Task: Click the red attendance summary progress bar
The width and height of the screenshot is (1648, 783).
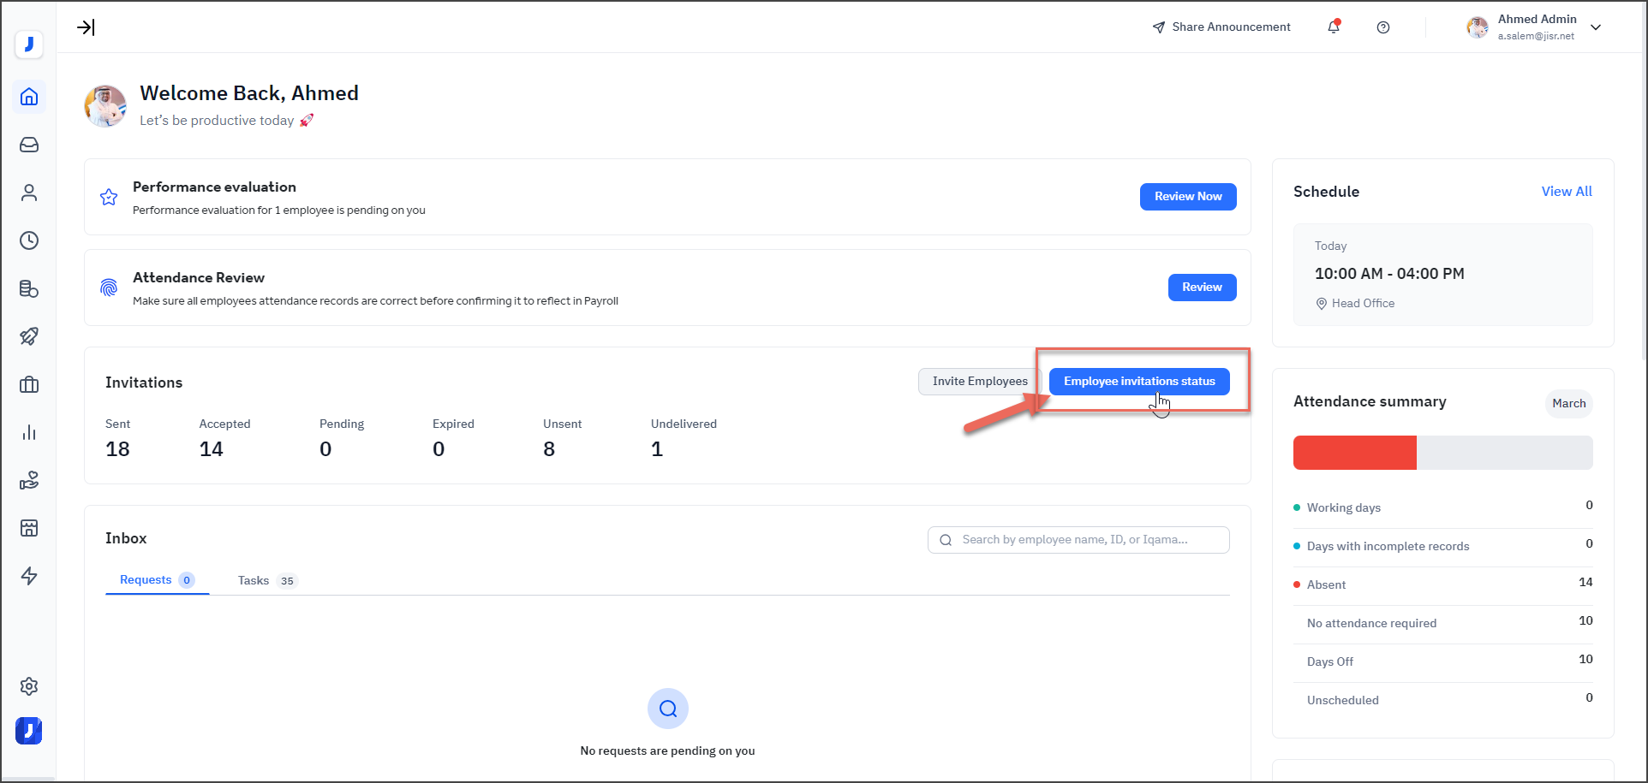Action: pos(1354,453)
